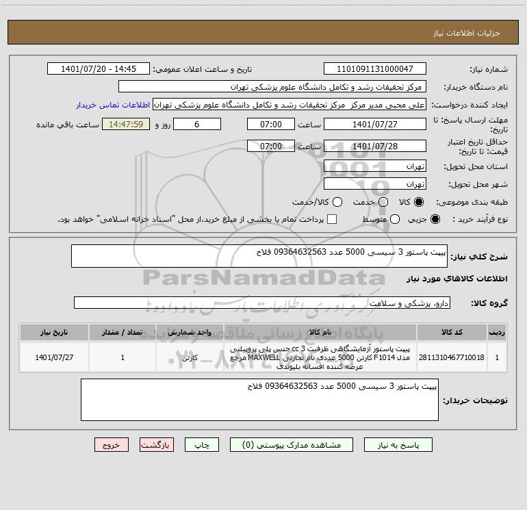Click the کارتن unit cell
Image resolution: width=527 pixels, height=510 pixels.
click(x=190, y=357)
